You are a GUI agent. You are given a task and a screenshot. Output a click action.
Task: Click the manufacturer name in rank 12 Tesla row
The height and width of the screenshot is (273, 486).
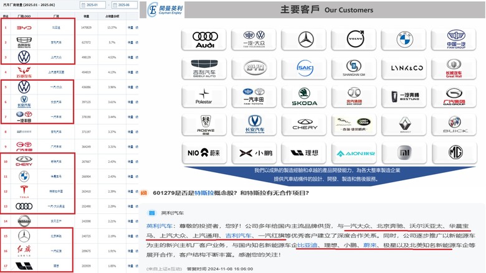tap(56, 192)
